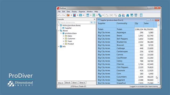This screenshot has height=95, width=170.
Task: Close the Console panel with its X
Action: click(x=95, y=19)
